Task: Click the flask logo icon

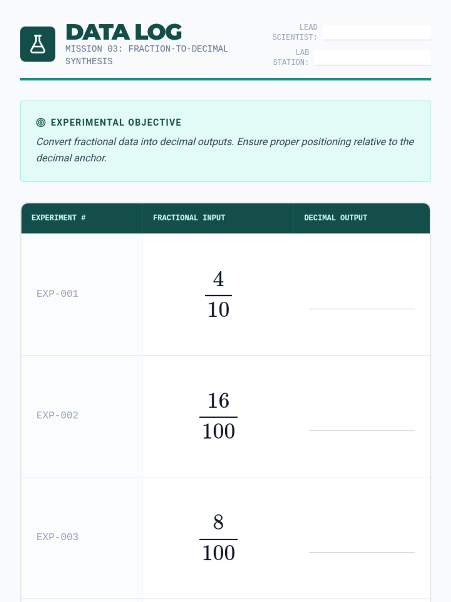Action: pos(38,44)
